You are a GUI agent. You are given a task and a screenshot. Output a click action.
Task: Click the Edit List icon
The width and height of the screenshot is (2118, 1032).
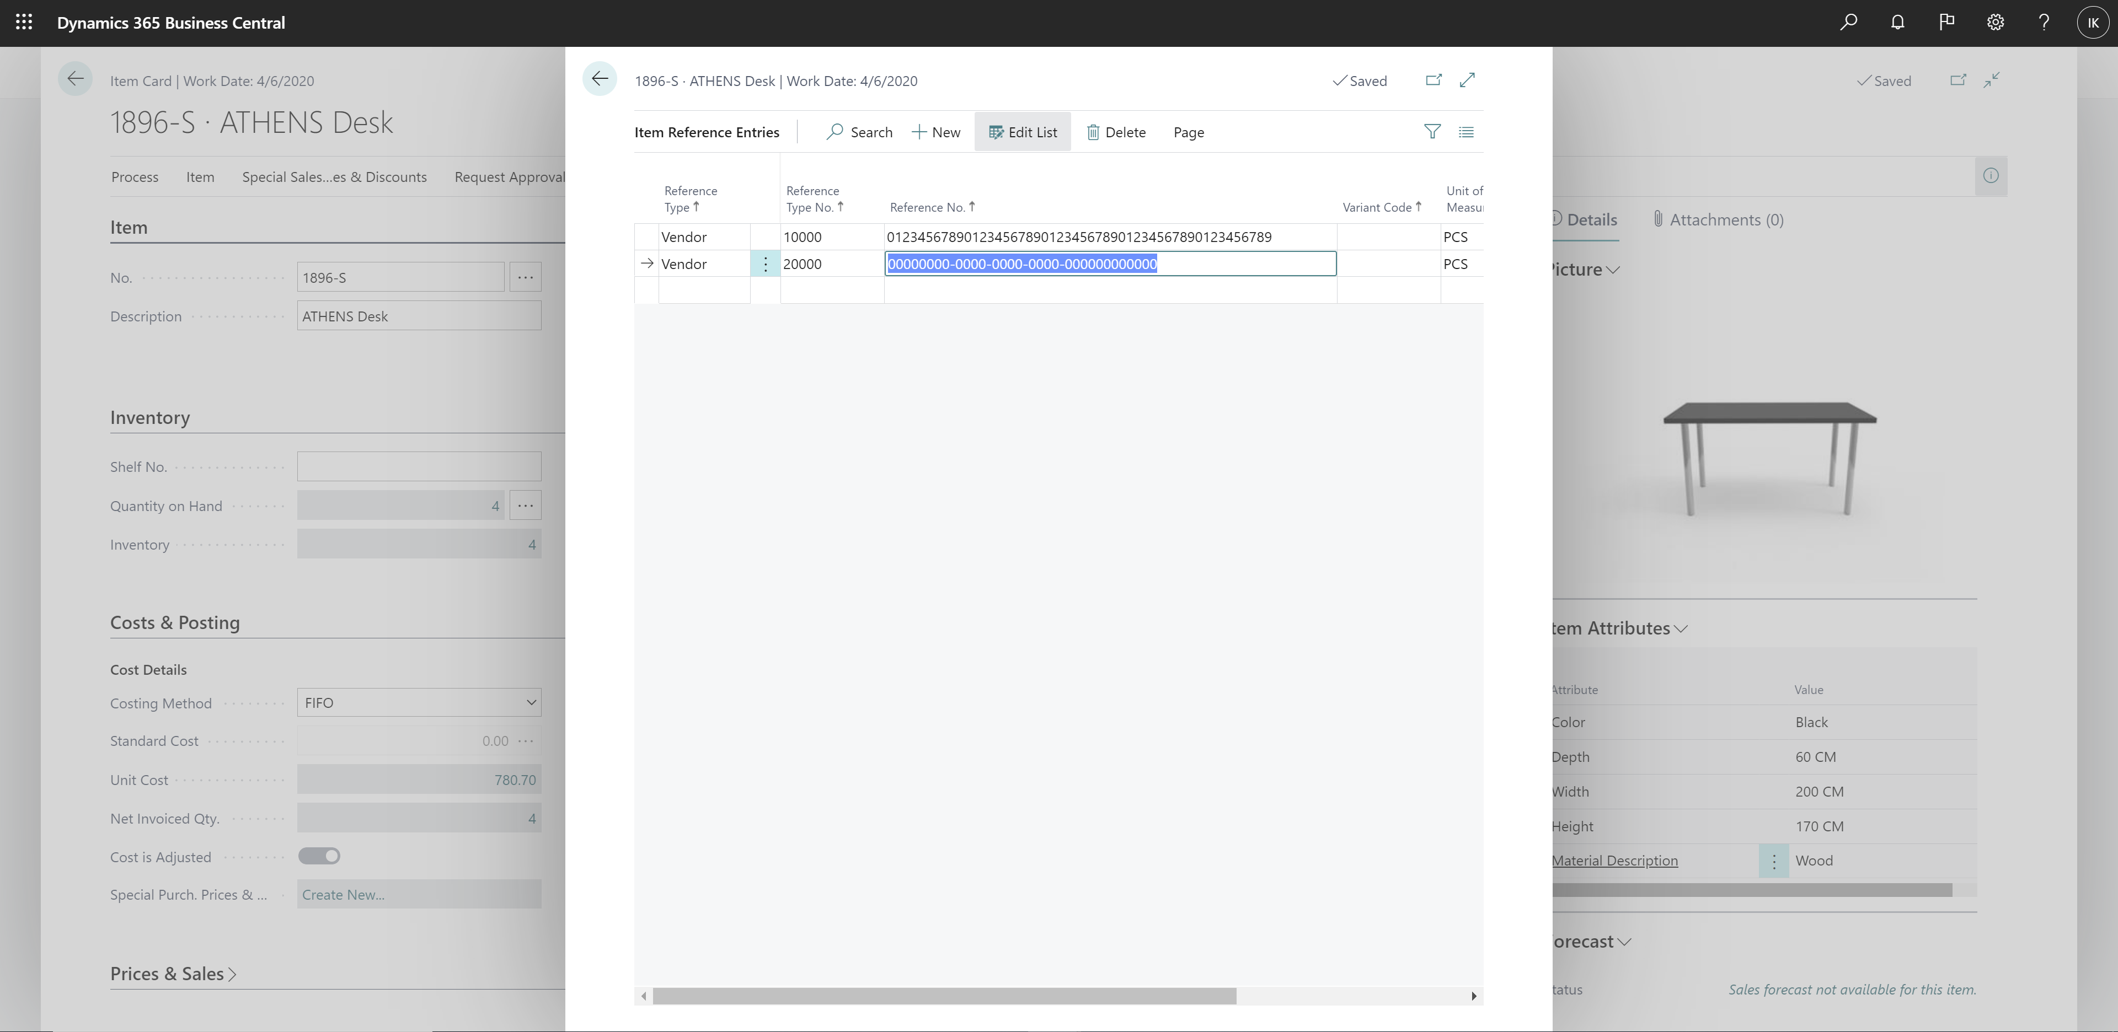1023,131
